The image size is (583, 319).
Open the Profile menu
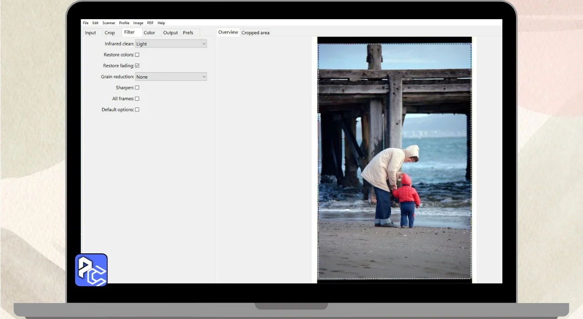[124, 23]
